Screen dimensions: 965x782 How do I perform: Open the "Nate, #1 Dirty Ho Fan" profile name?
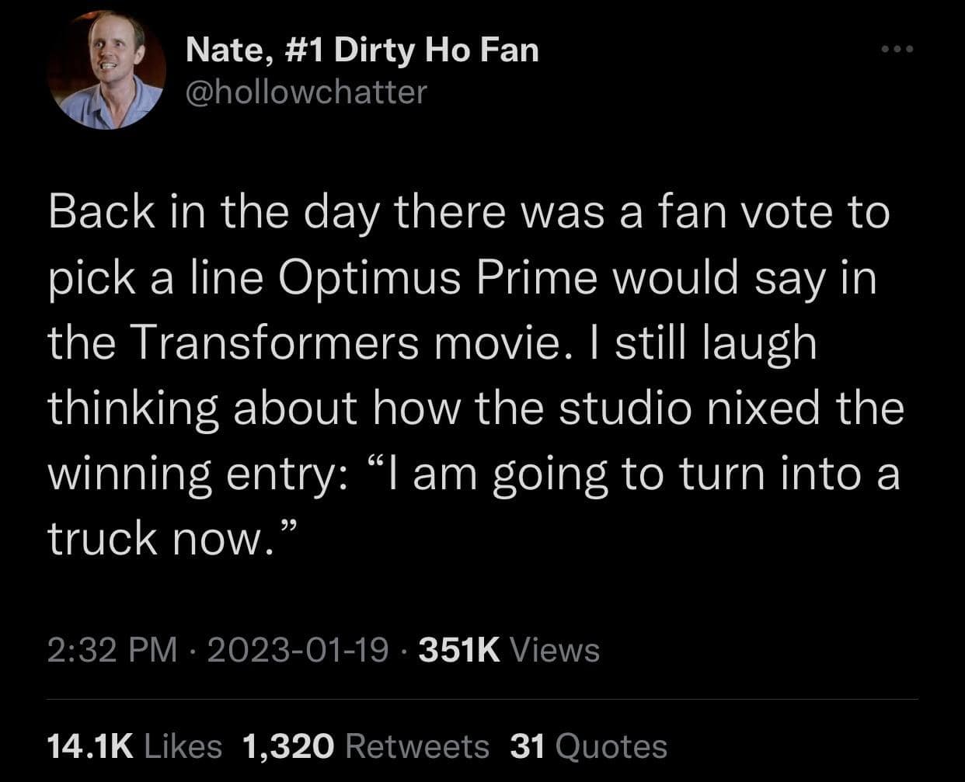362,51
